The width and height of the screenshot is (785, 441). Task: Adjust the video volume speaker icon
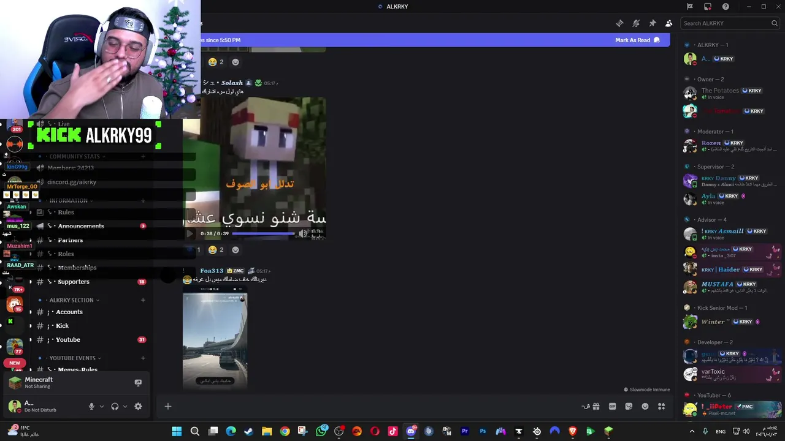302,233
